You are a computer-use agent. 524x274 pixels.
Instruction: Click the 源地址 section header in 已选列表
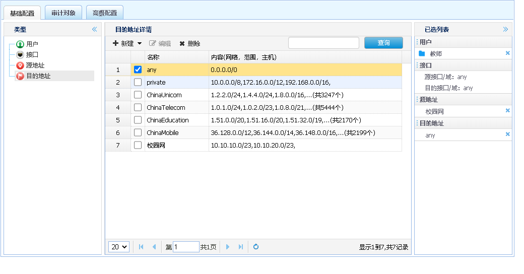click(x=463, y=100)
